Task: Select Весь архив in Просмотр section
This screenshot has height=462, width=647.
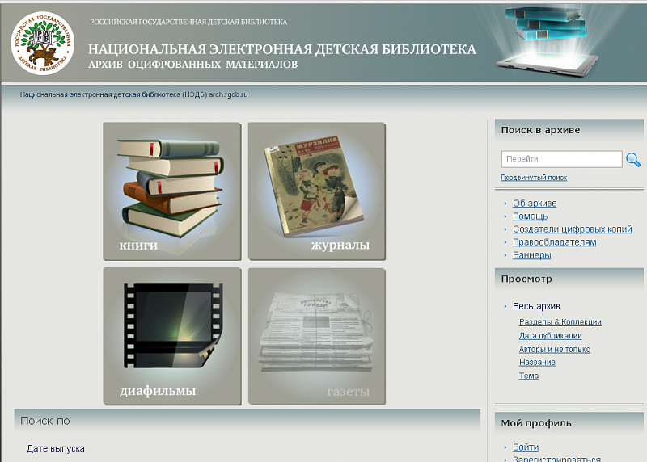Action: 536,306
